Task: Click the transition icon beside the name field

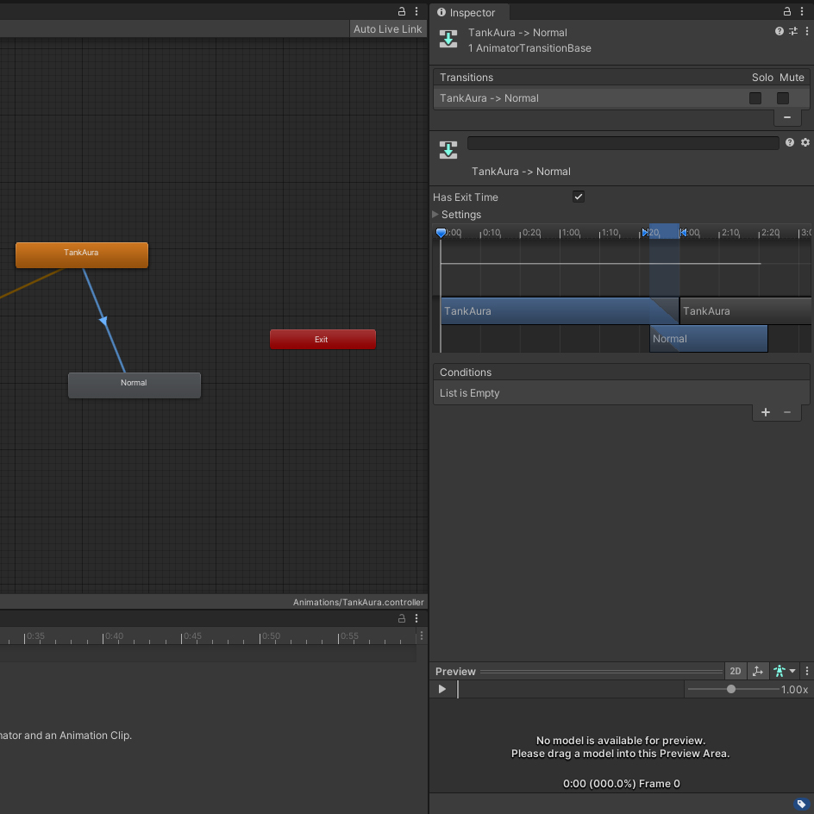Action: click(x=448, y=150)
